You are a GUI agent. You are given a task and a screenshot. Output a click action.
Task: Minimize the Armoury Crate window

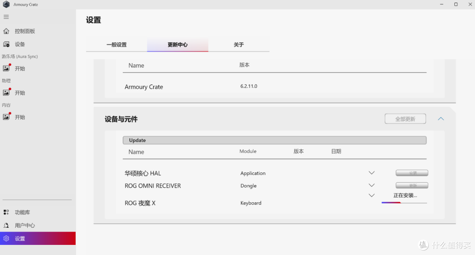pyautogui.click(x=442, y=4)
